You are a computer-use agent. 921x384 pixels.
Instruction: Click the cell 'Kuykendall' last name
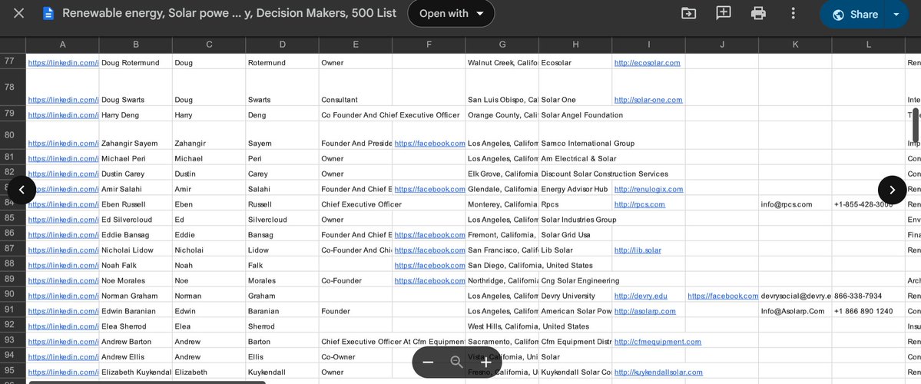(x=282, y=371)
